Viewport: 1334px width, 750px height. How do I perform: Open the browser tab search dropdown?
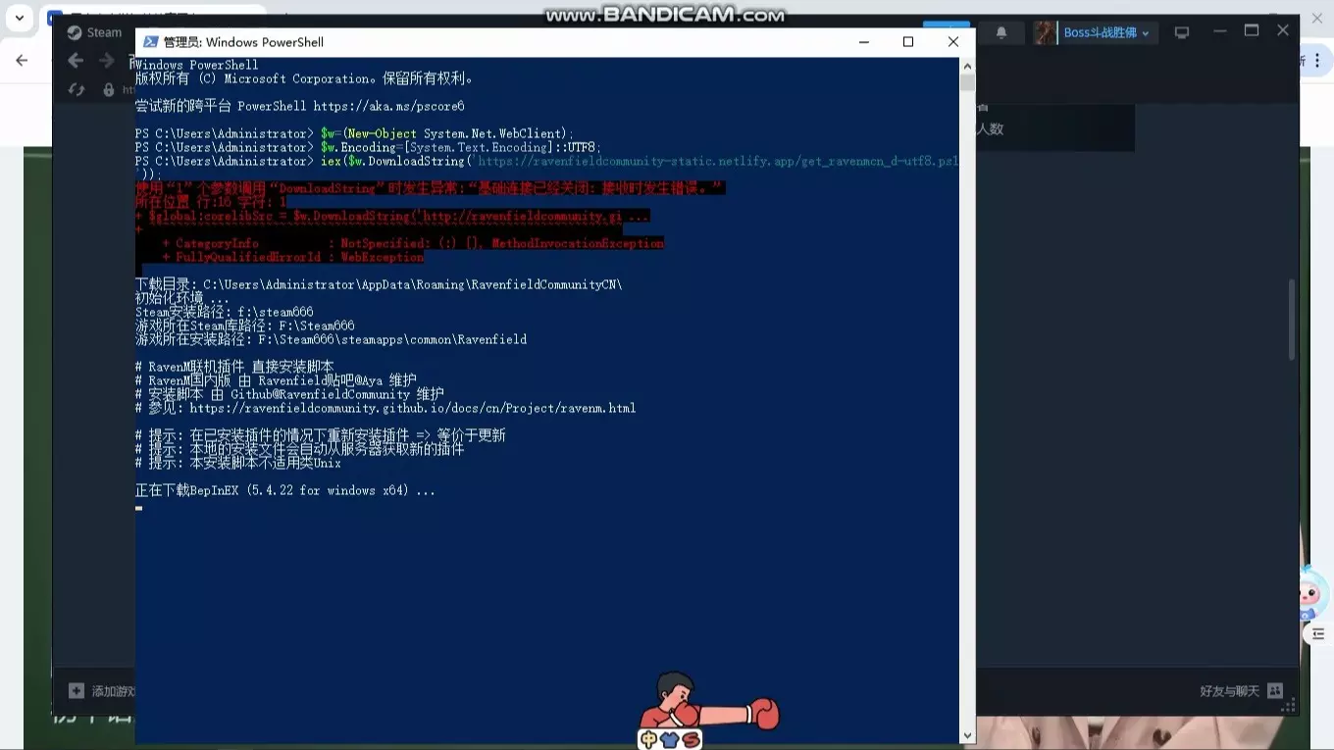pyautogui.click(x=20, y=19)
